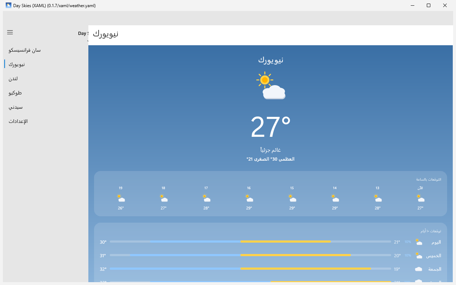Click the الخميس temperature range bar

coord(250,255)
